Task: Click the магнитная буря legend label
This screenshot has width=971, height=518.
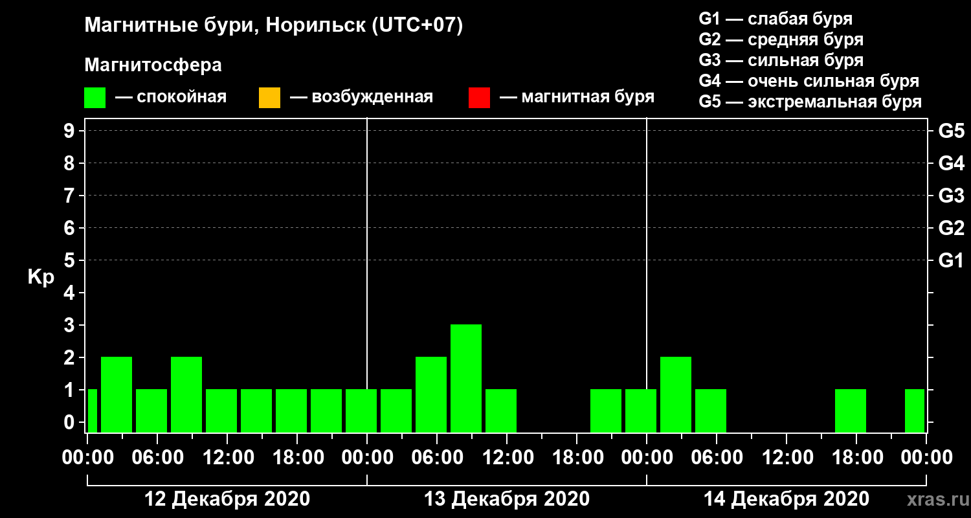Action: [x=587, y=97]
